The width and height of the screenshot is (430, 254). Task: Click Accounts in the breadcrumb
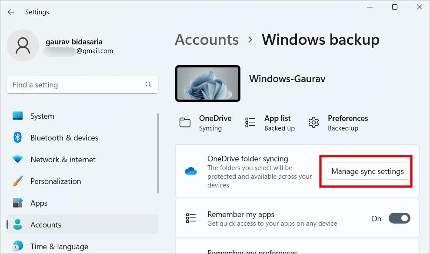coord(207,40)
